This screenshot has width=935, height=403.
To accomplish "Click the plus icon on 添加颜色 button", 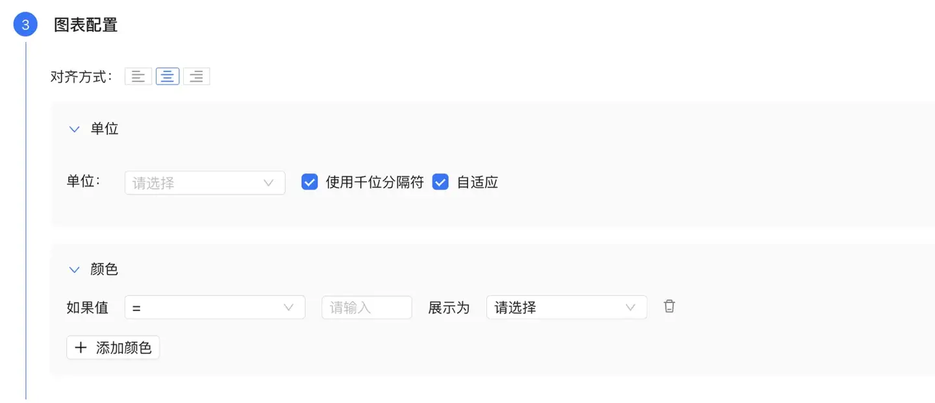I will click(x=81, y=347).
